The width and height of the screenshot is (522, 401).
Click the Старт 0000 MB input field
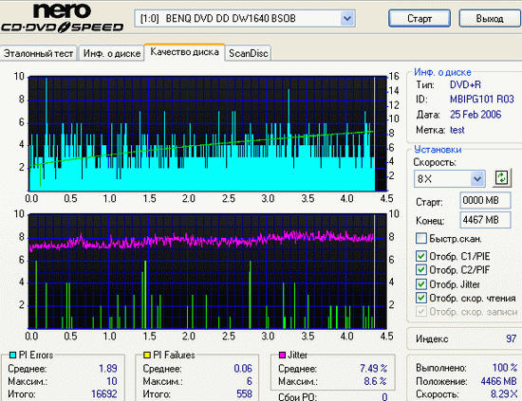tap(485, 201)
